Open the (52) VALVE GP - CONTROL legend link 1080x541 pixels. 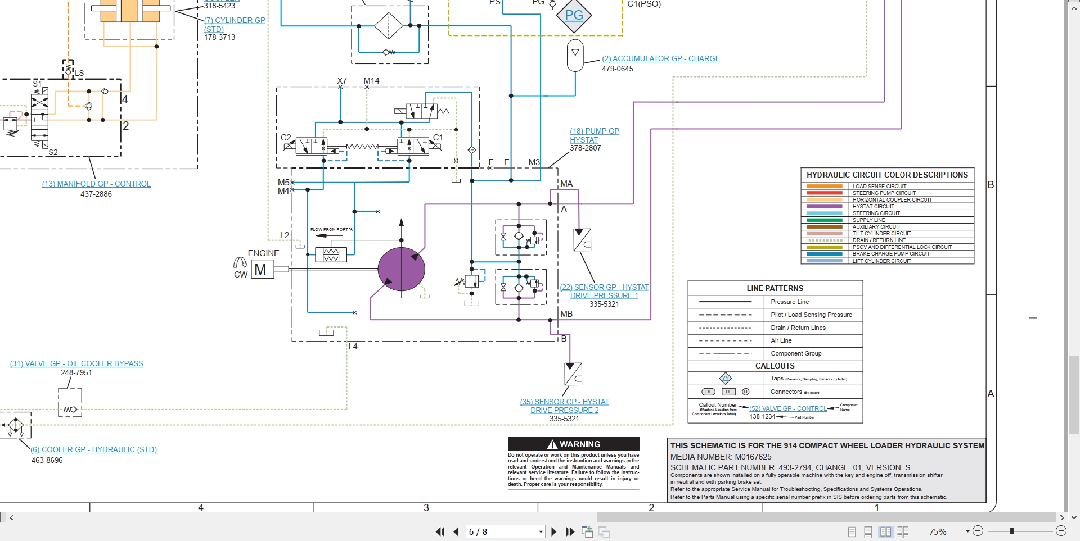[788, 408]
